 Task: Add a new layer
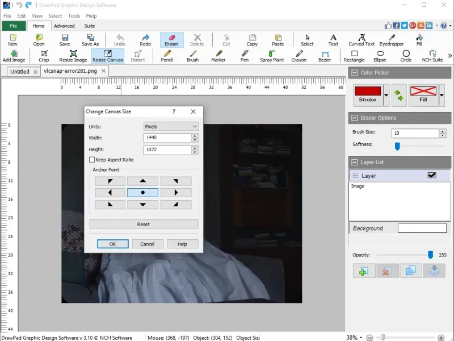(364, 271)
